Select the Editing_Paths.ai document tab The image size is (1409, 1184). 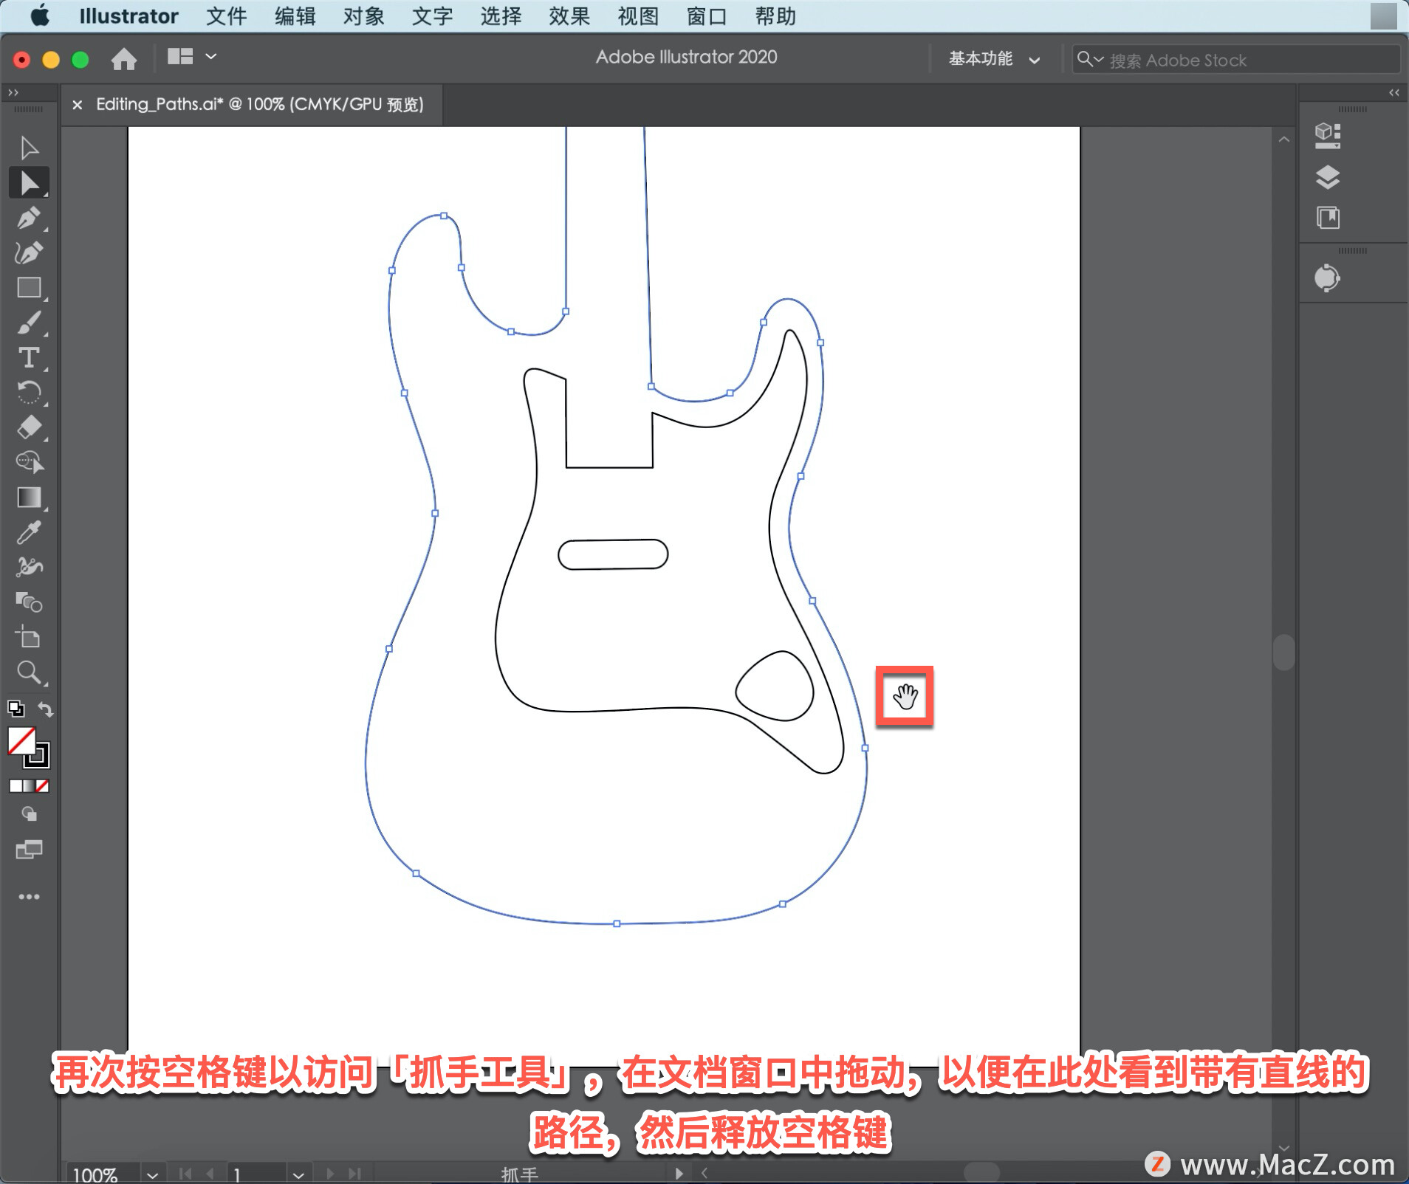[x=259, y=105]
